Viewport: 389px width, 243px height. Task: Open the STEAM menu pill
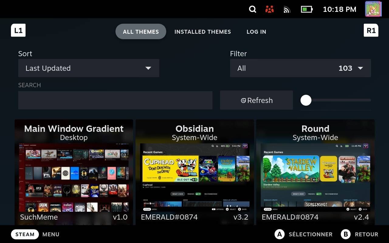tap(25, 234)
